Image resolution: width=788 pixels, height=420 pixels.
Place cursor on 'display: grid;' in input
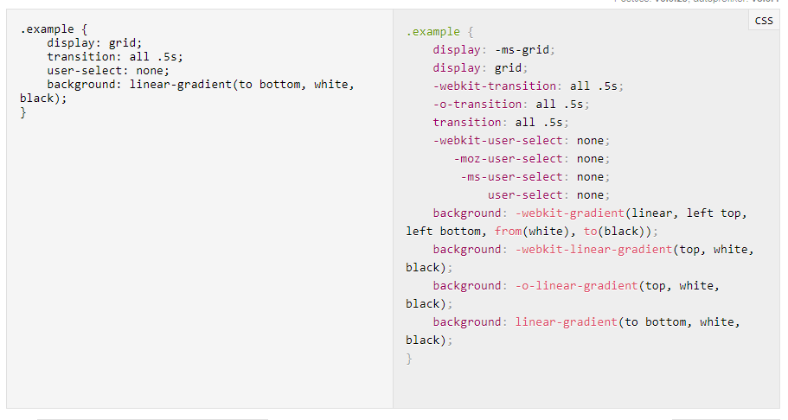tap(94, 42)
